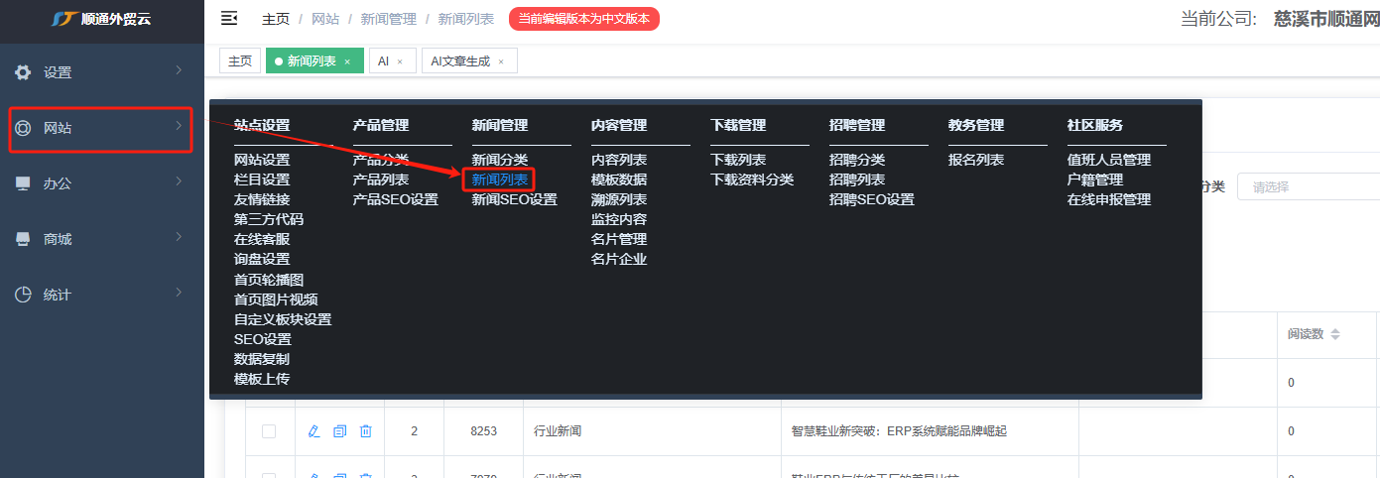
Task: Open 友情链接 menu item
Action: [262, 199]
